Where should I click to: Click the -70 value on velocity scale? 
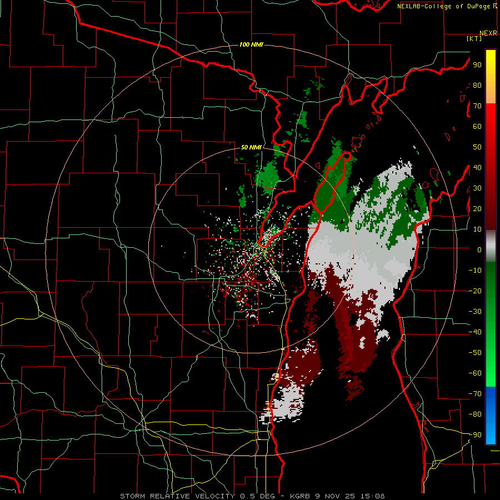tap(475, 394)
